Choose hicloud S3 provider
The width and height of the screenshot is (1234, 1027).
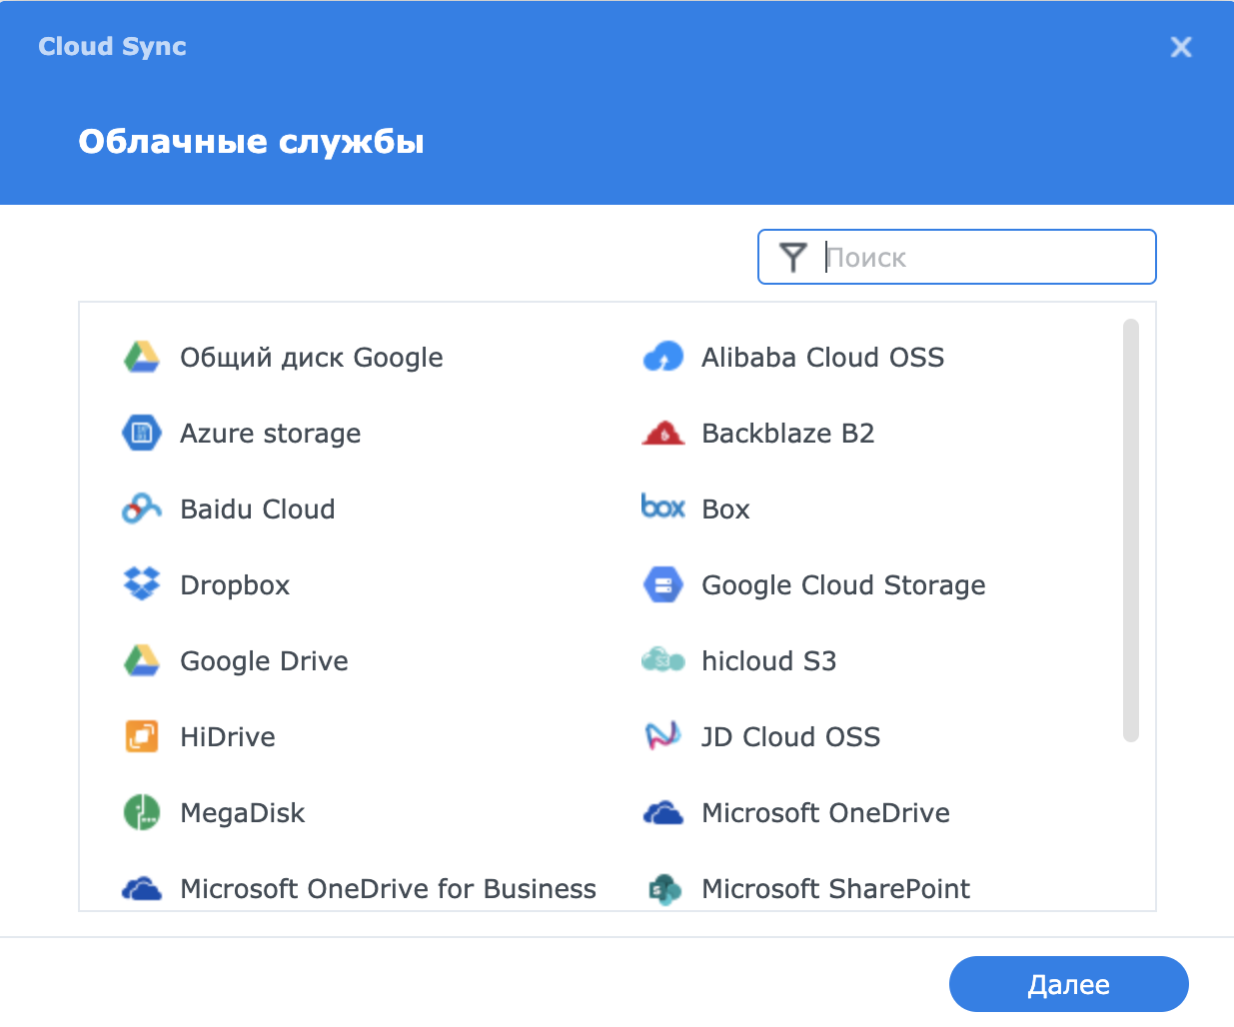coord(768,661)
